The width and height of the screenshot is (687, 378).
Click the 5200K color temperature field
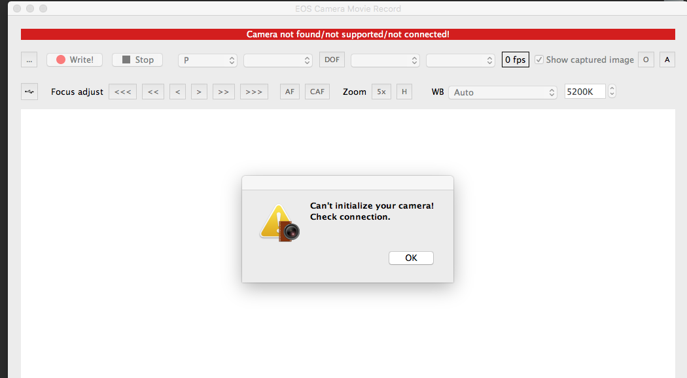pos(585,92)
